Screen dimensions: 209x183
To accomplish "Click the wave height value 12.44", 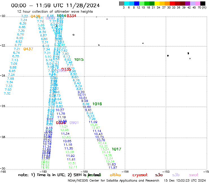I will pyautogui.click(x=102, y=143).
